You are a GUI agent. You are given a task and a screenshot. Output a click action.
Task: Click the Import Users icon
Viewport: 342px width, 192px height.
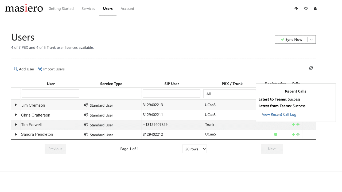40,69
